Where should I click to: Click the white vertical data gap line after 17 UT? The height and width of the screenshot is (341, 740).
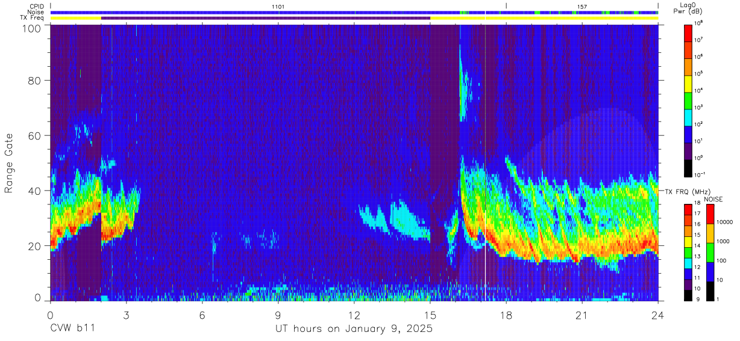tap(485, 162)
